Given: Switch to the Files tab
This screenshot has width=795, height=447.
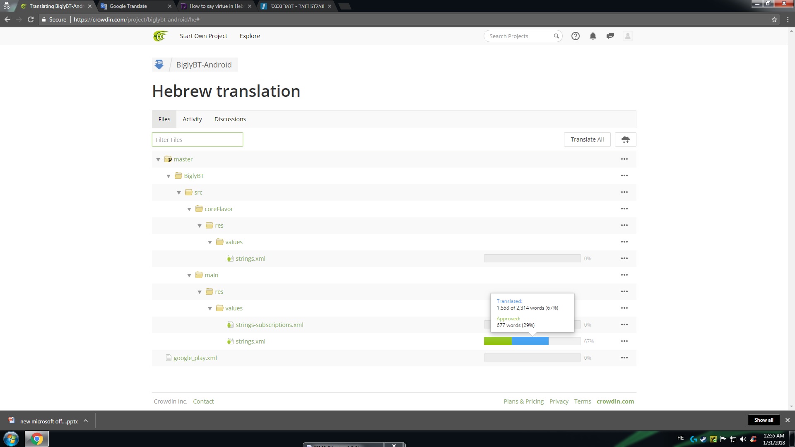Looking at the screenshot, I should coord(164,119).
